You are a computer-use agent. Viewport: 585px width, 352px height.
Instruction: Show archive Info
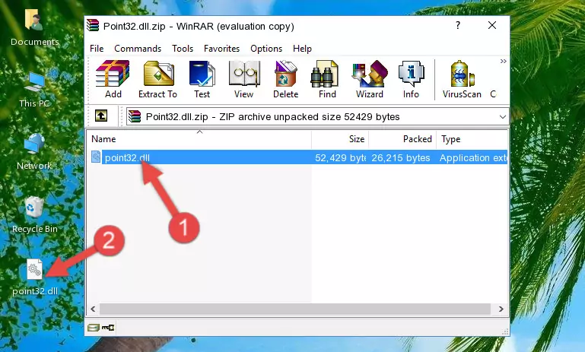411,79
